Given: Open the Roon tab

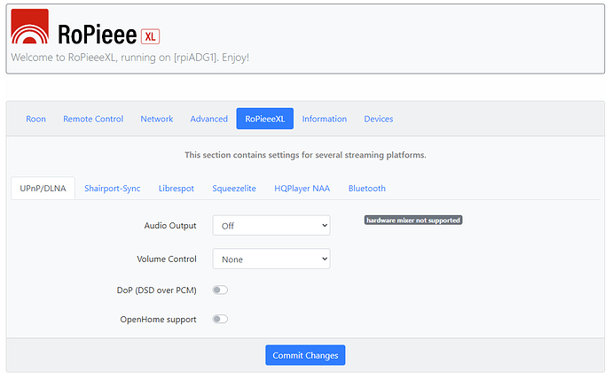Looking at the screenshot, I should (x=35, y=119).
